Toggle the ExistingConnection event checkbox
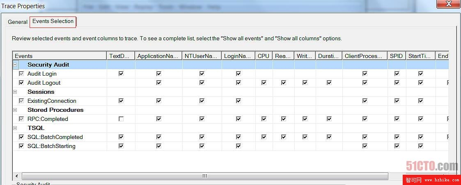461x185 pixels. point(21,101)
